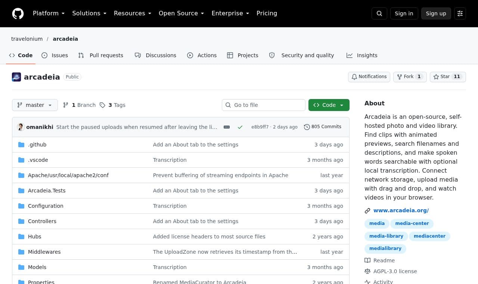Click the AGPL-3.0 license scale icon

367,271
